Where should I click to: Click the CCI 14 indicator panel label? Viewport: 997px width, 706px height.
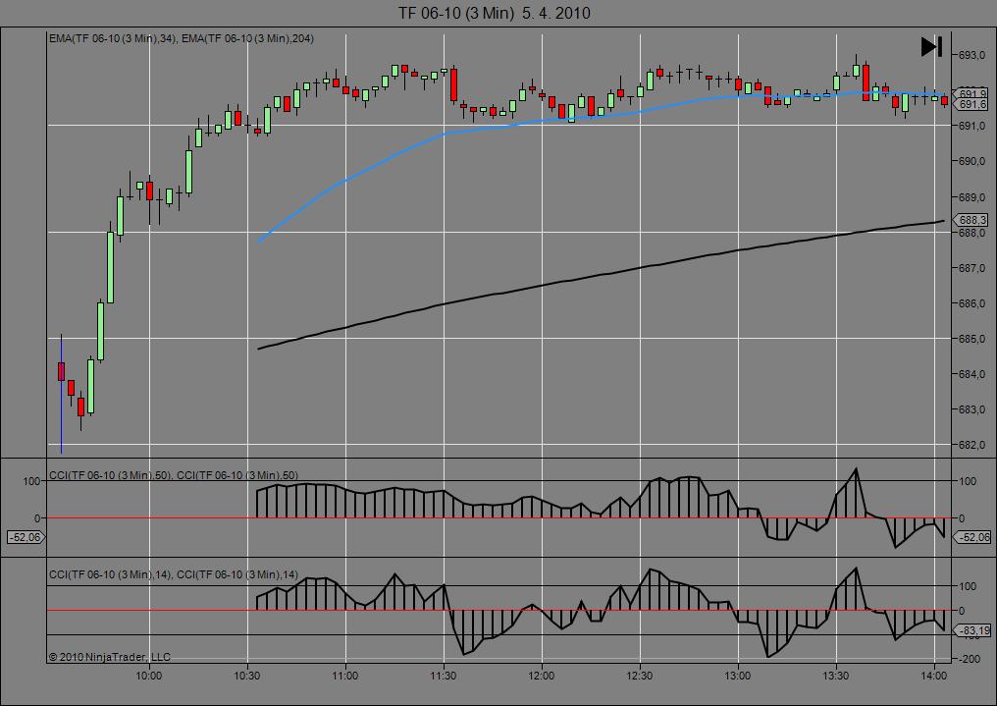point(174,574)
